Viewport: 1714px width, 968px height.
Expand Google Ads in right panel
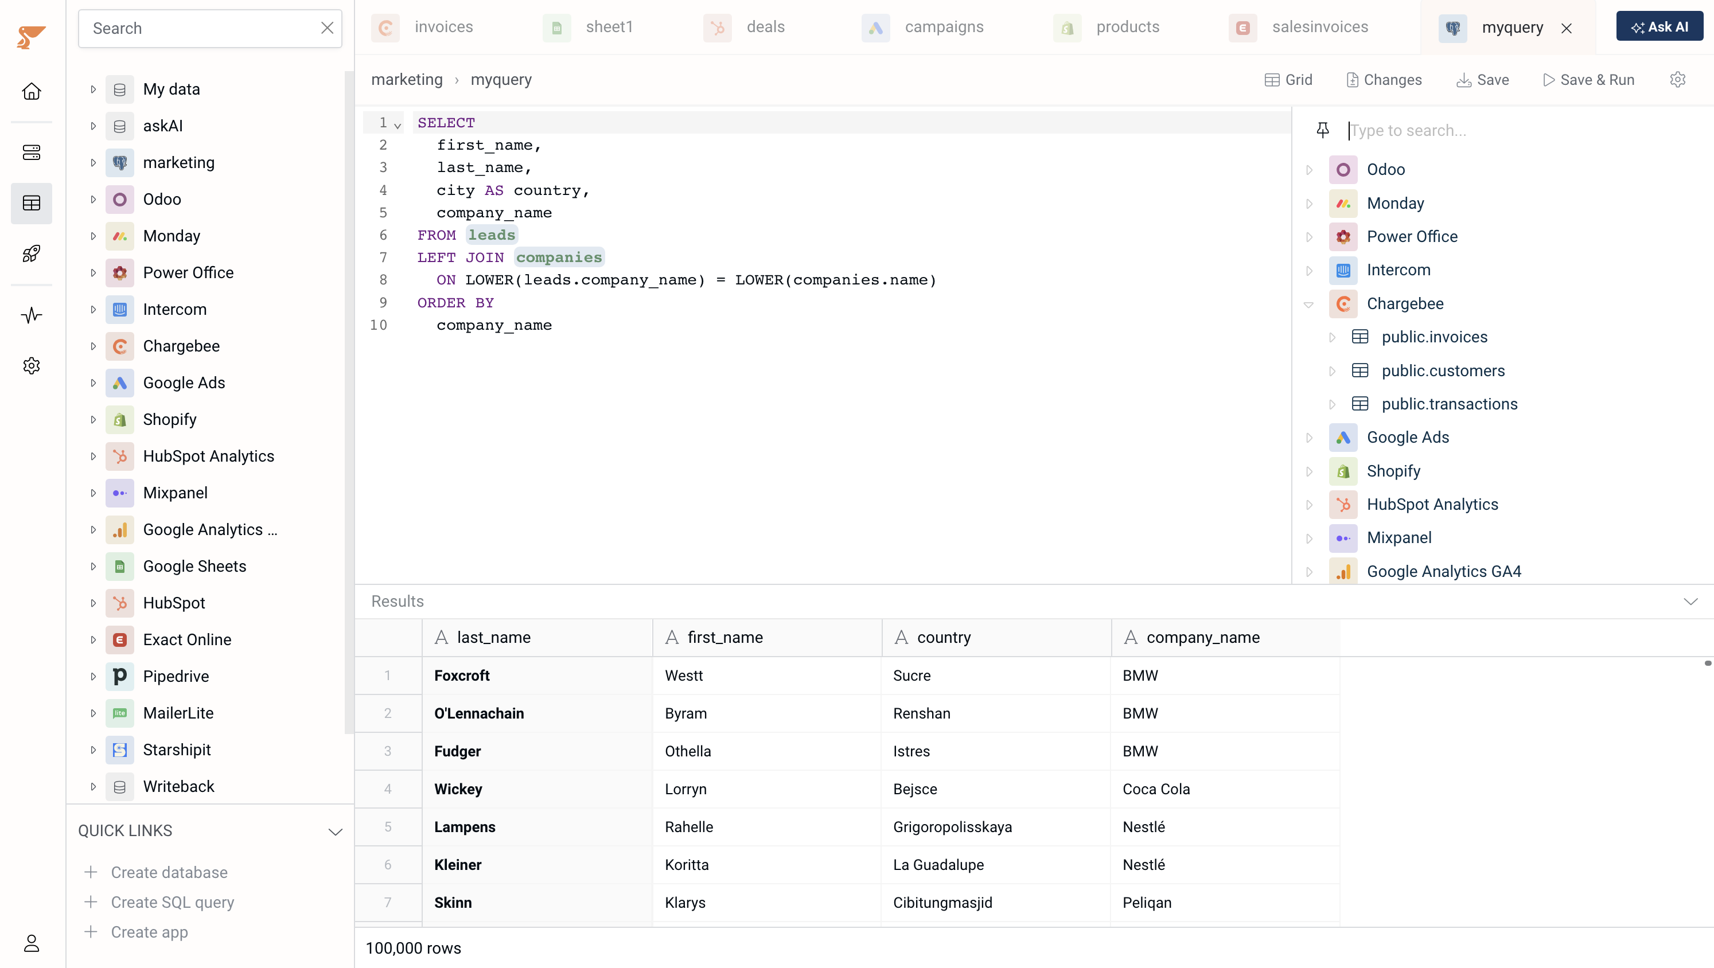[x=1309, y=438]
